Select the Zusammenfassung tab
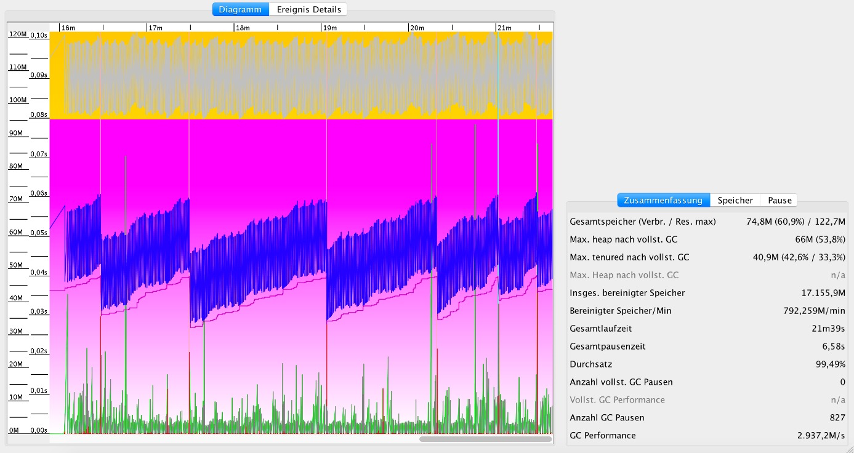Viewport: 854px width, 453px height. pos(663,200)
